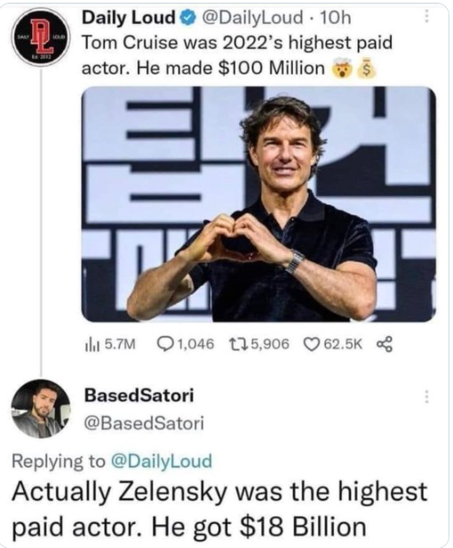Open the Daily Loud profile avatar
This screenshot has width=453, height=548.
click(41, 36)
